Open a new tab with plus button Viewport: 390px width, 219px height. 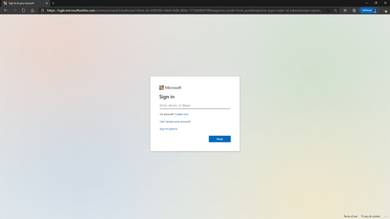[x=53, y=3]
